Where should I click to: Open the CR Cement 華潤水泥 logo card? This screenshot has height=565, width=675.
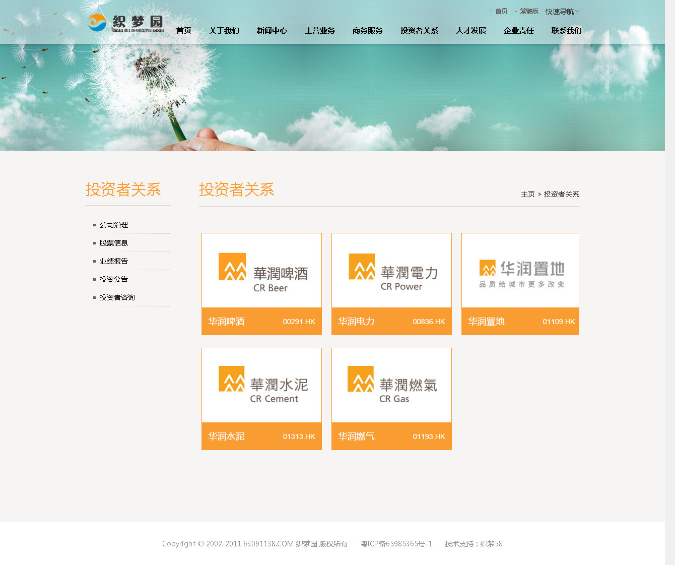coord(261,386)
